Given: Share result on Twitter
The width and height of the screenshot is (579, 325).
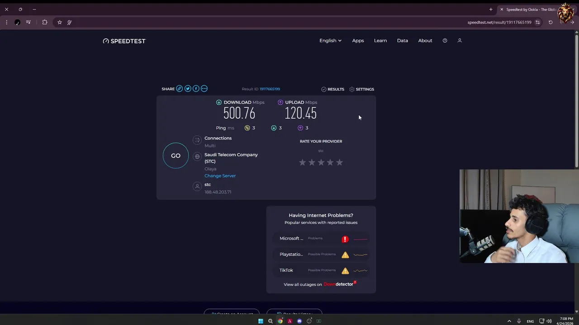Looking at the screenshot, I should tap(188, 89).
